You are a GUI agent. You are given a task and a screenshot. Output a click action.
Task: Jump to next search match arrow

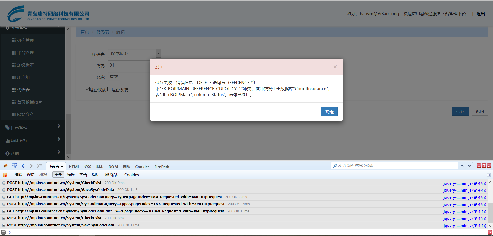tap(469, 166)
